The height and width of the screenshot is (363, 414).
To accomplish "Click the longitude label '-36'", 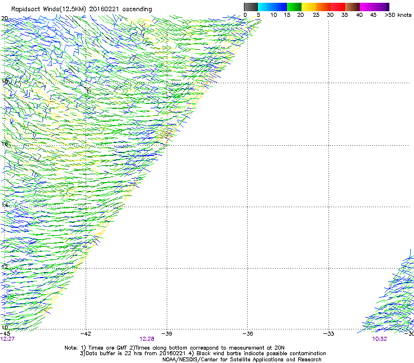I will [247, 333].
